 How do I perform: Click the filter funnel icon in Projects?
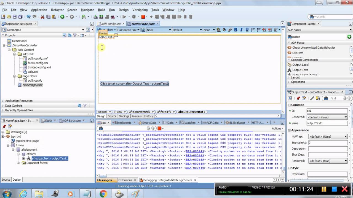coord(75,35)
